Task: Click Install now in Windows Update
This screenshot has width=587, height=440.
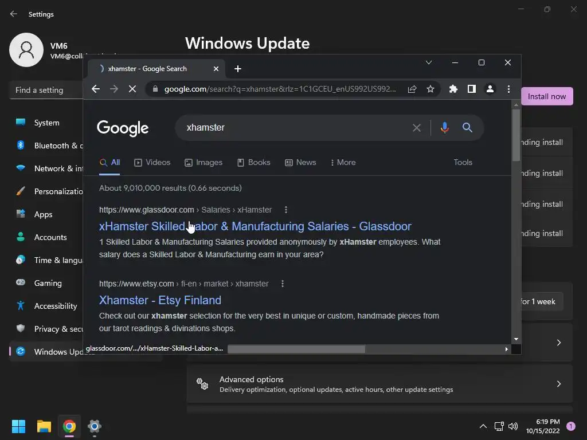Action: click(547, 96)
